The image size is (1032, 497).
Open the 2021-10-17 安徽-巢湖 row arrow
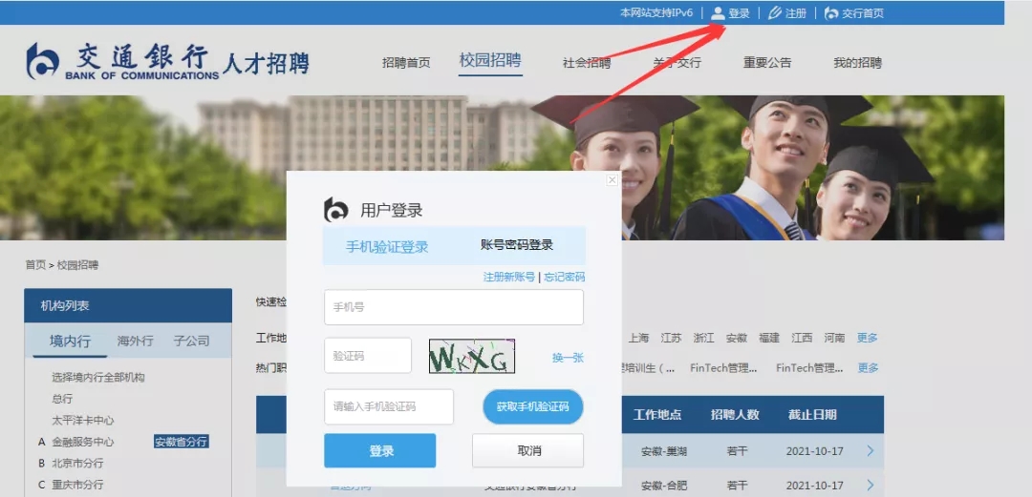pyautogui.click(x=871, y=451)
